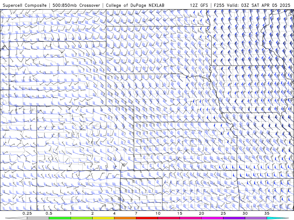
Task: Select the orange 4–7 colorbar segment
Action: click(125, 218)
